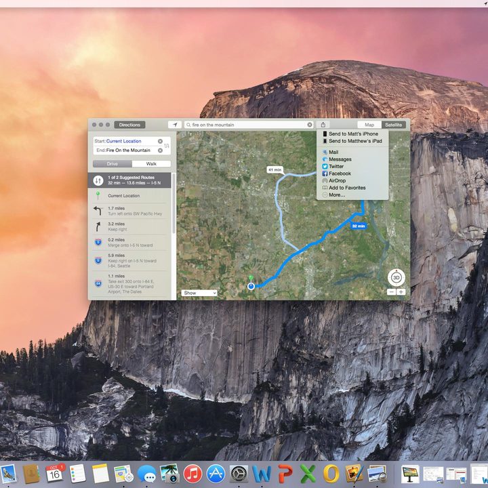Click the route switch icon beside Suggested Routes
Image resolution: width=488 pixels, height=488 pixels.
point(98,180)
